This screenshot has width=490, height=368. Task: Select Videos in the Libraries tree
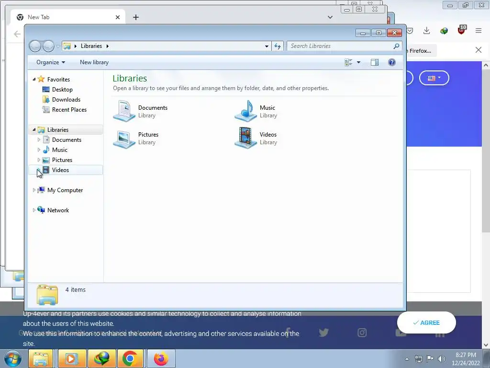coord(60,170)
